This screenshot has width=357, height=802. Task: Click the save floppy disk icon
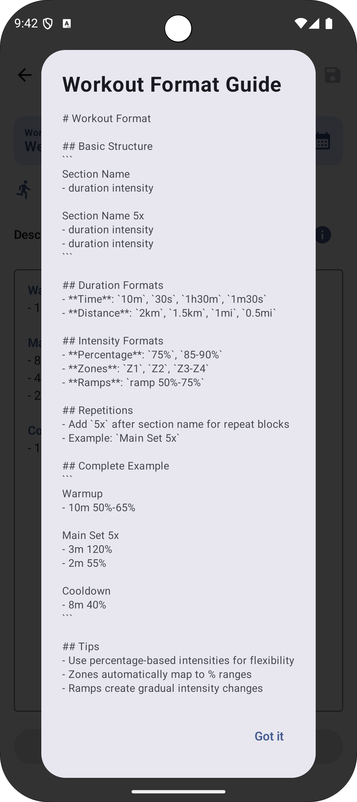coord(332,75)
